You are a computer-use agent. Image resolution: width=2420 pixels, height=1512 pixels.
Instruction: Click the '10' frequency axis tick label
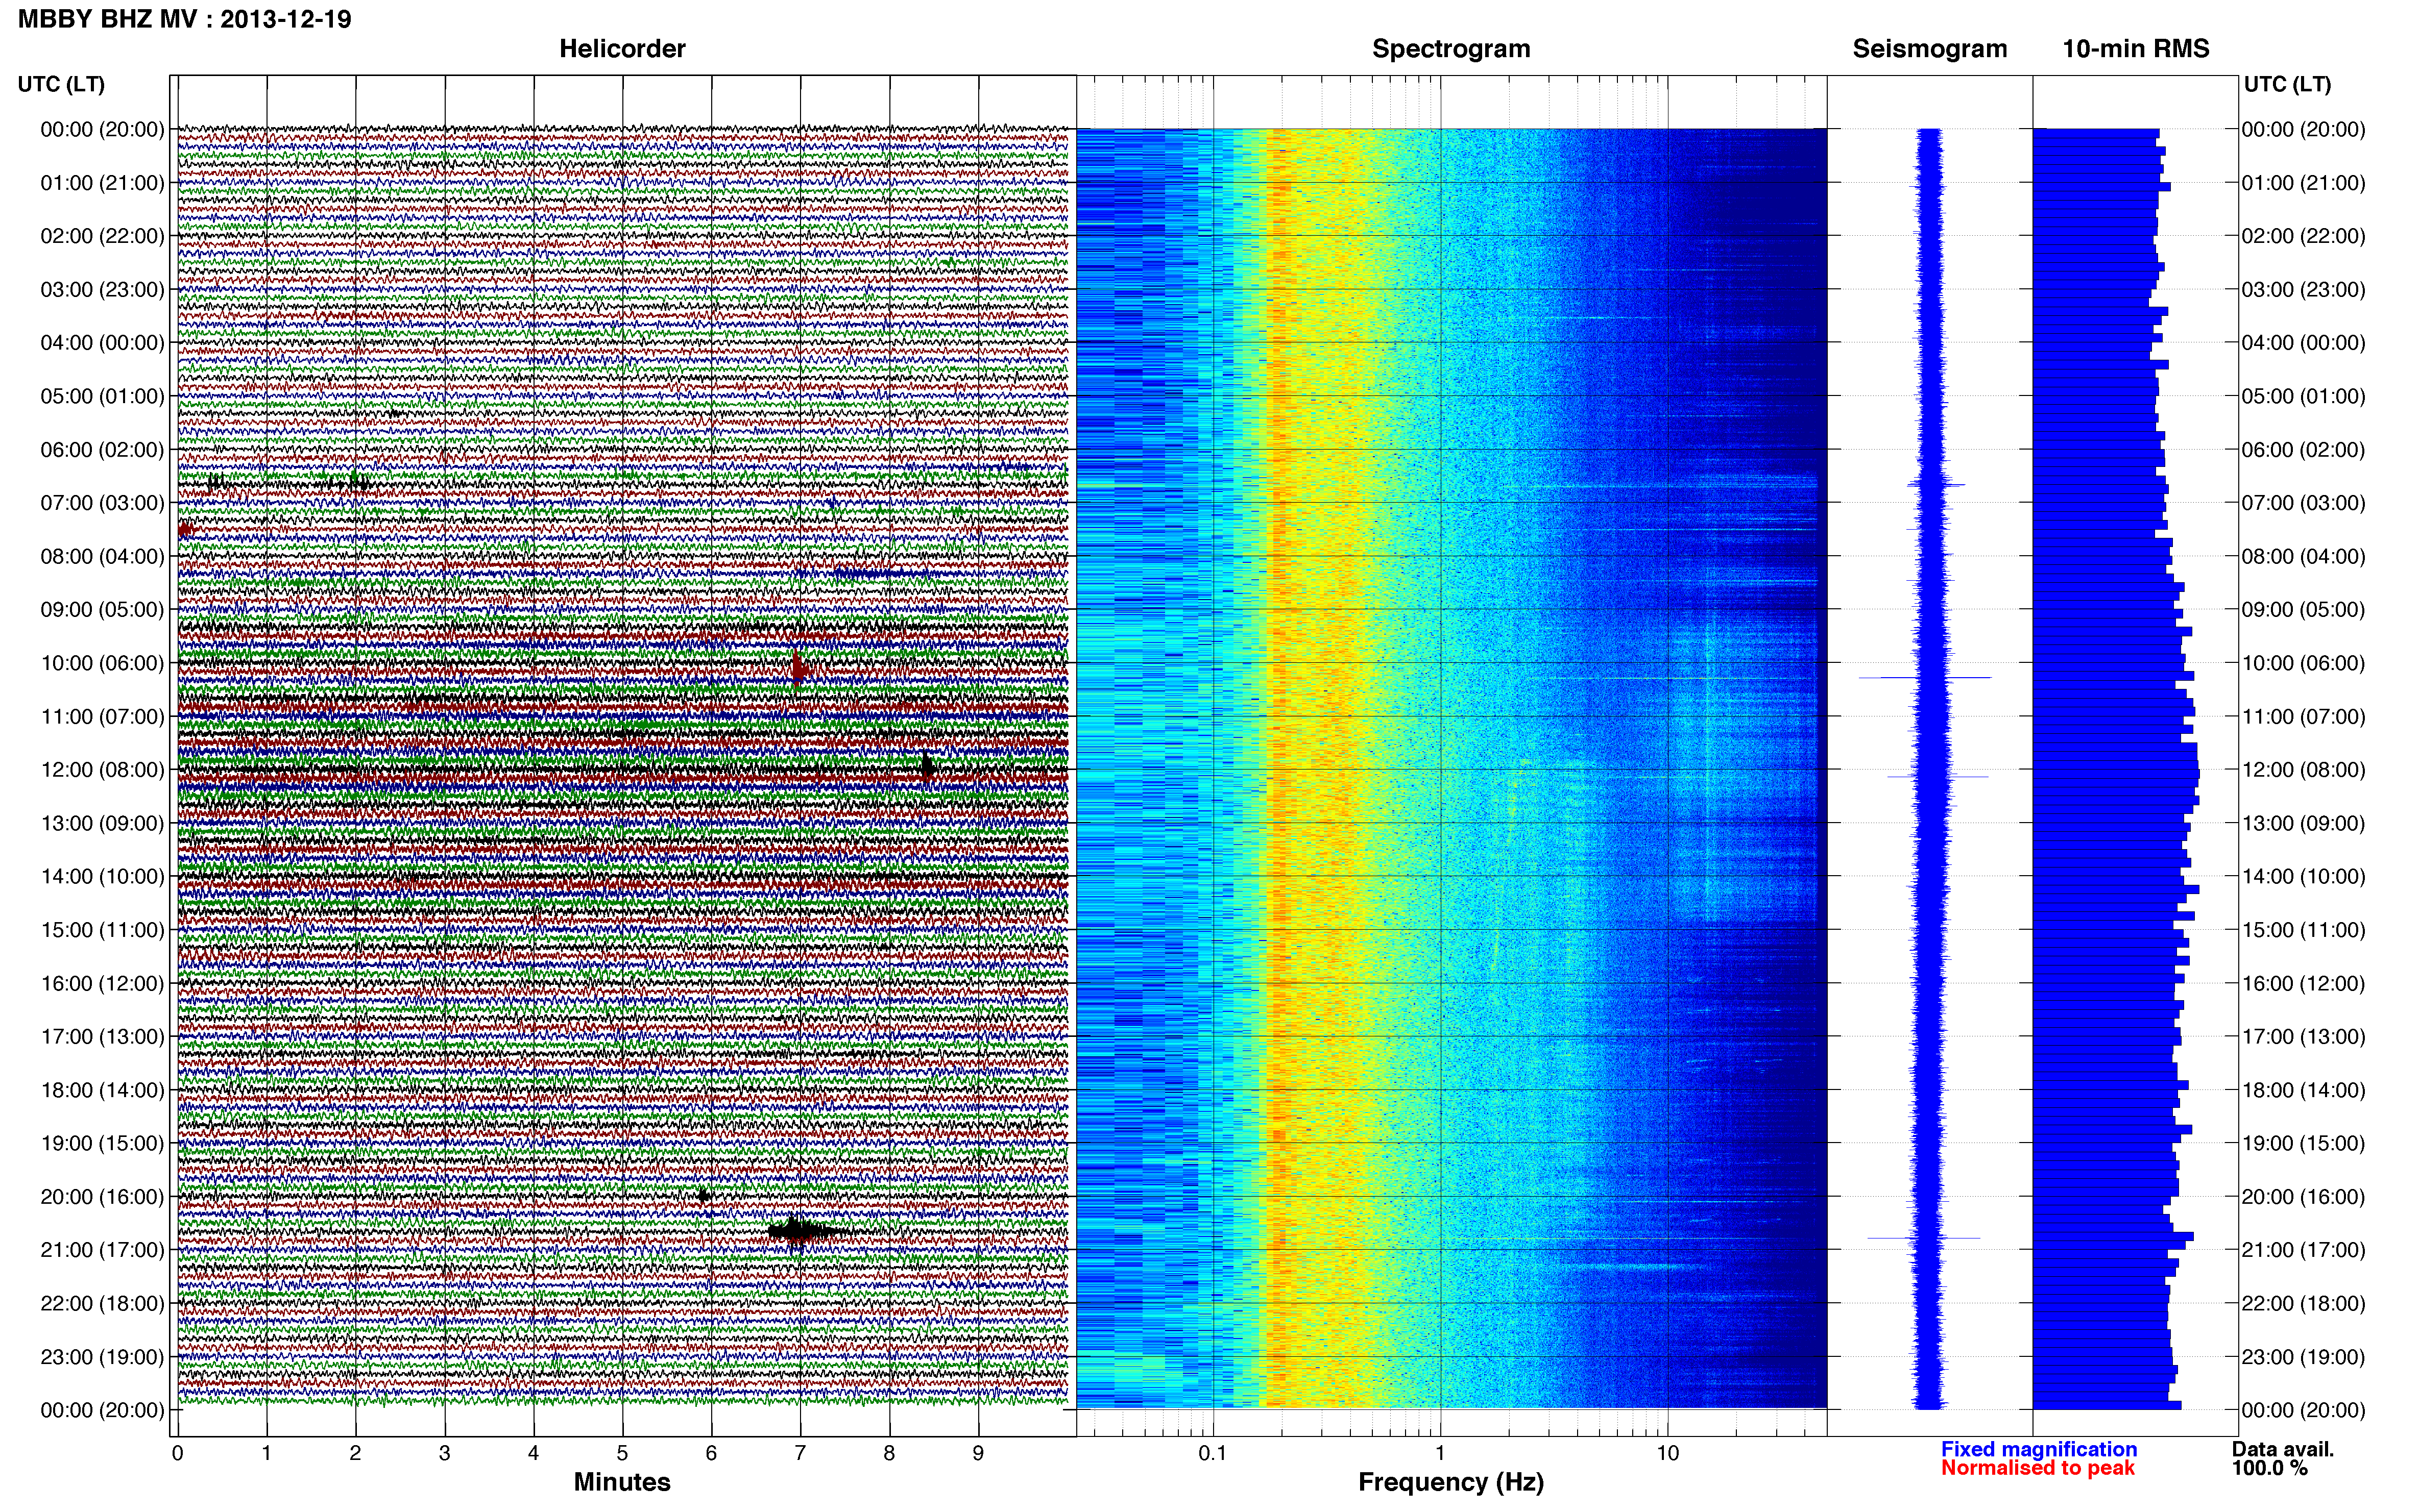pyautogui.click(x=1667, y=1453)
